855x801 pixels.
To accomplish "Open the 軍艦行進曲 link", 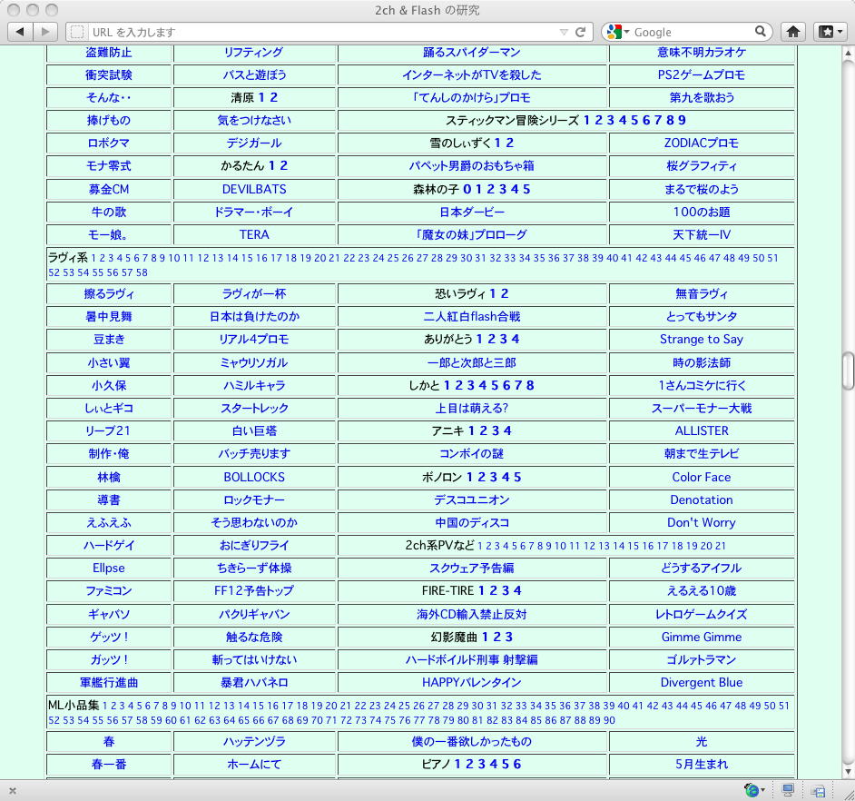I will click(x=109, y=683).
